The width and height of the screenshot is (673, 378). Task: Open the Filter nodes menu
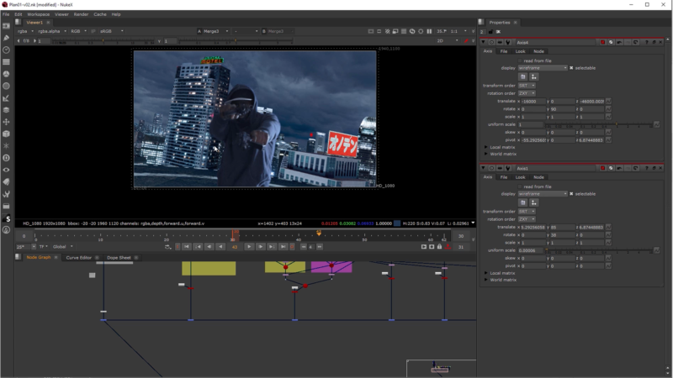[6, 87]
